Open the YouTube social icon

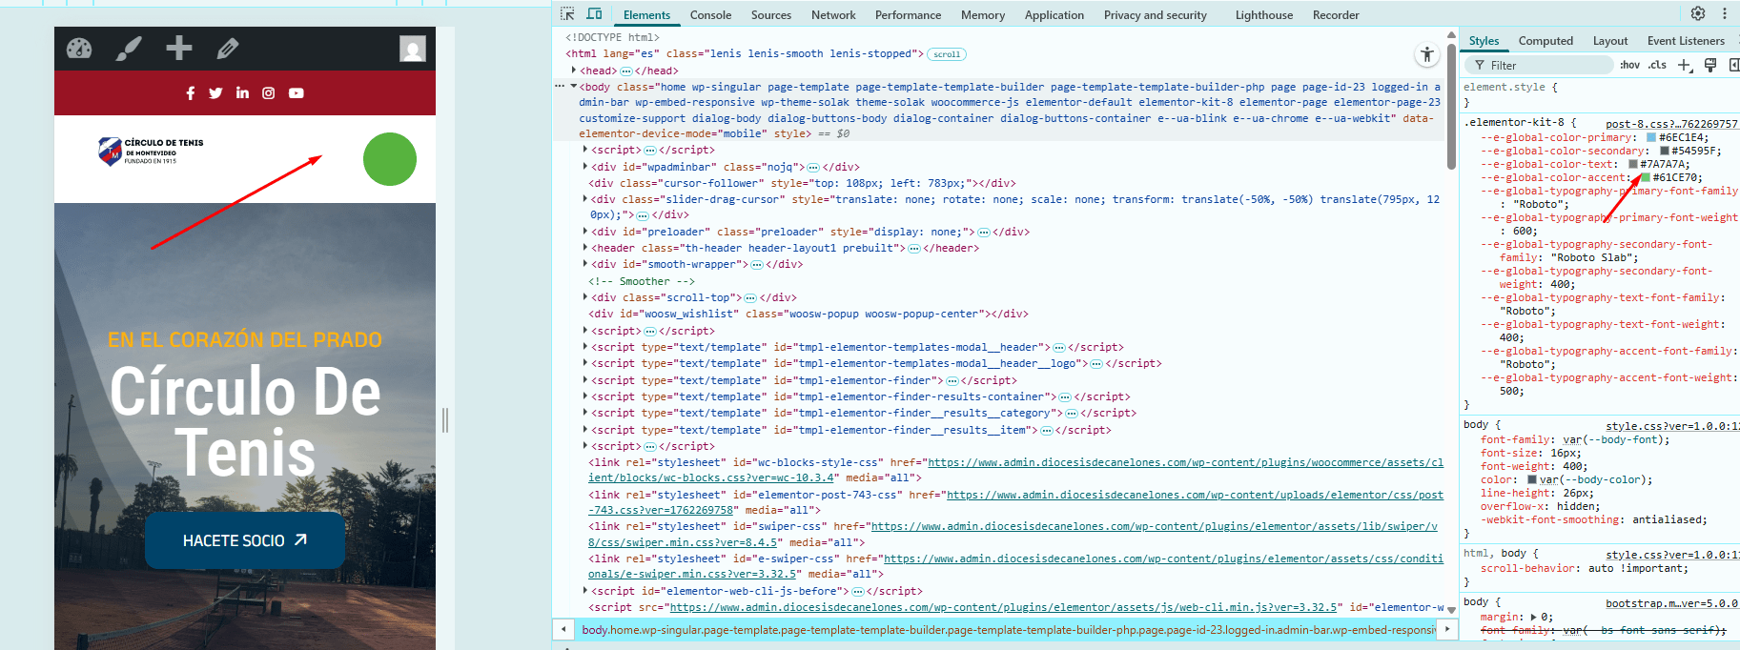[x=297, y=93]
